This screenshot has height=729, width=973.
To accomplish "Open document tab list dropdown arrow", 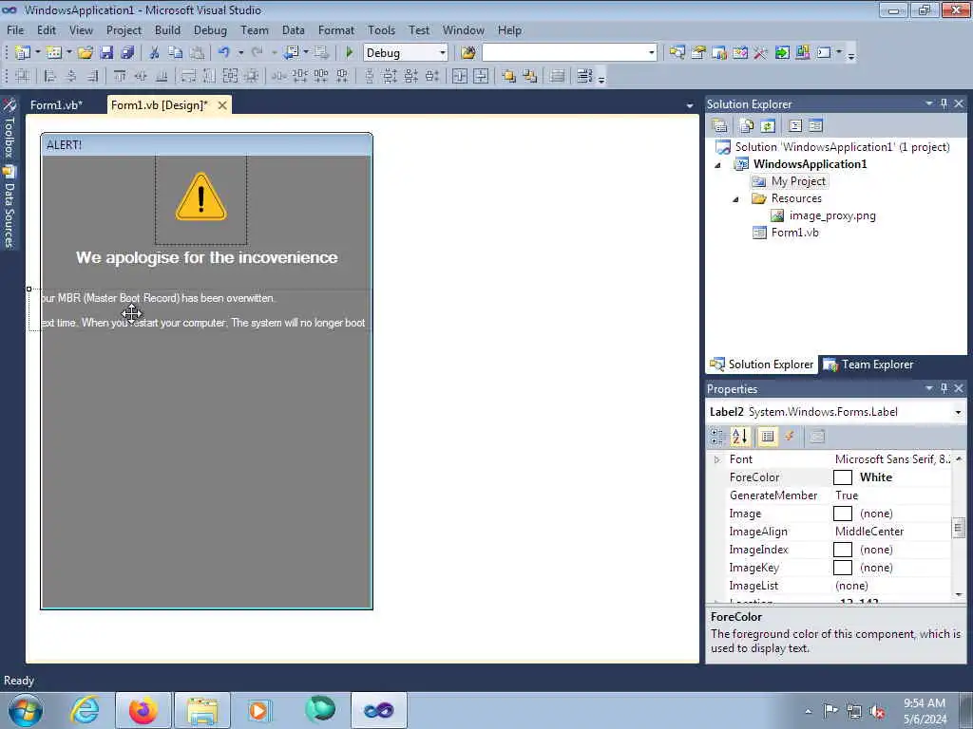I will click(690, 106).
